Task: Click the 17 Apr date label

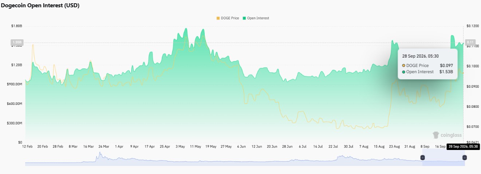Action: point(149,146)
